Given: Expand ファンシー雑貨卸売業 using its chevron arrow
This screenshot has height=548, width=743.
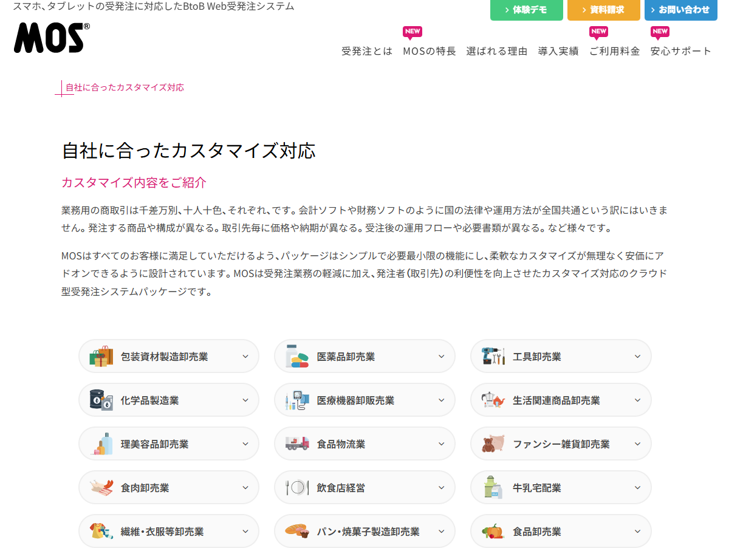Looking at the screenshot, I should click(638, 444).
